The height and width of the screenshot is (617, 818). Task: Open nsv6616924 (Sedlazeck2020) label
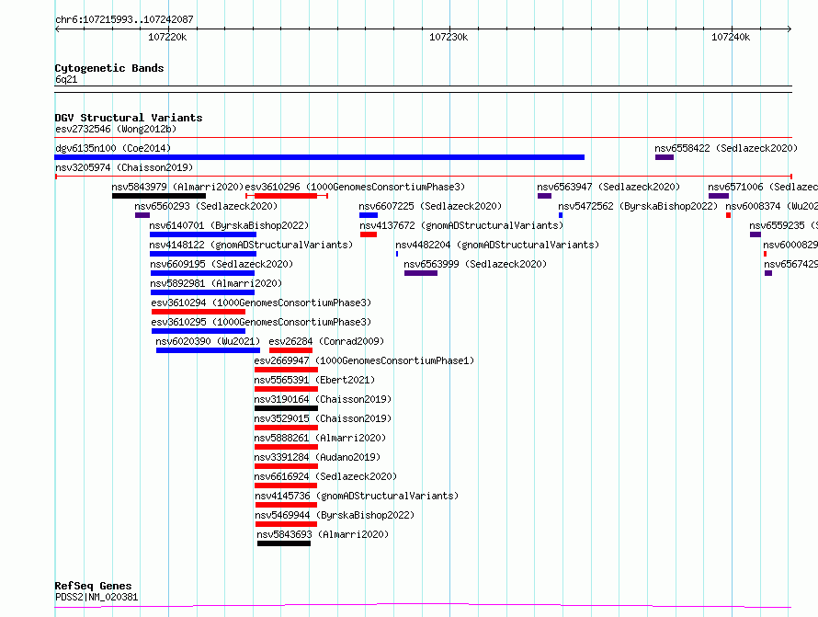[x=325, y=476]
